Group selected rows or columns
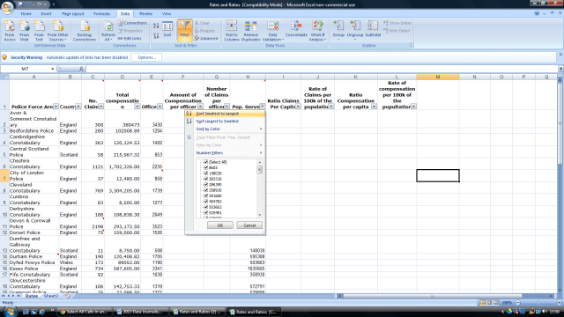The width and height of the screenshot is (564, 317). point(338,30)
